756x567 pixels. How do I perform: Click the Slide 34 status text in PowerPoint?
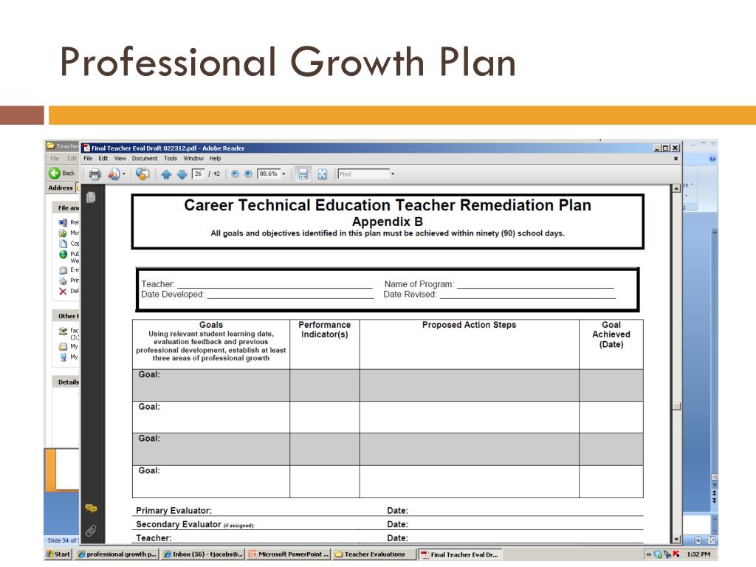pos(62,540)
